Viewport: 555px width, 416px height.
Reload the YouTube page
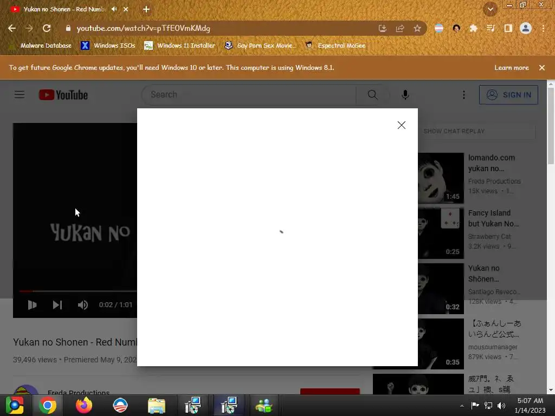[x=47, y=28]
